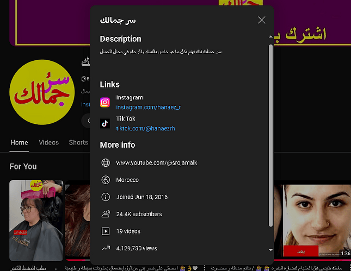Screen dimensions: 351x271
Task: Click the subscribers people icon
Action: click(x=106, y=214)
